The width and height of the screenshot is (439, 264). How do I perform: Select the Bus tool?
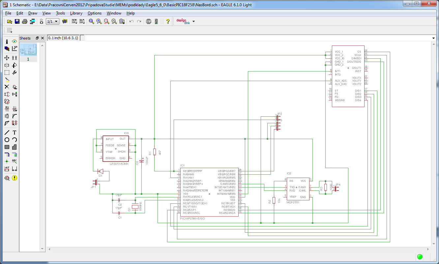(7, 154)
